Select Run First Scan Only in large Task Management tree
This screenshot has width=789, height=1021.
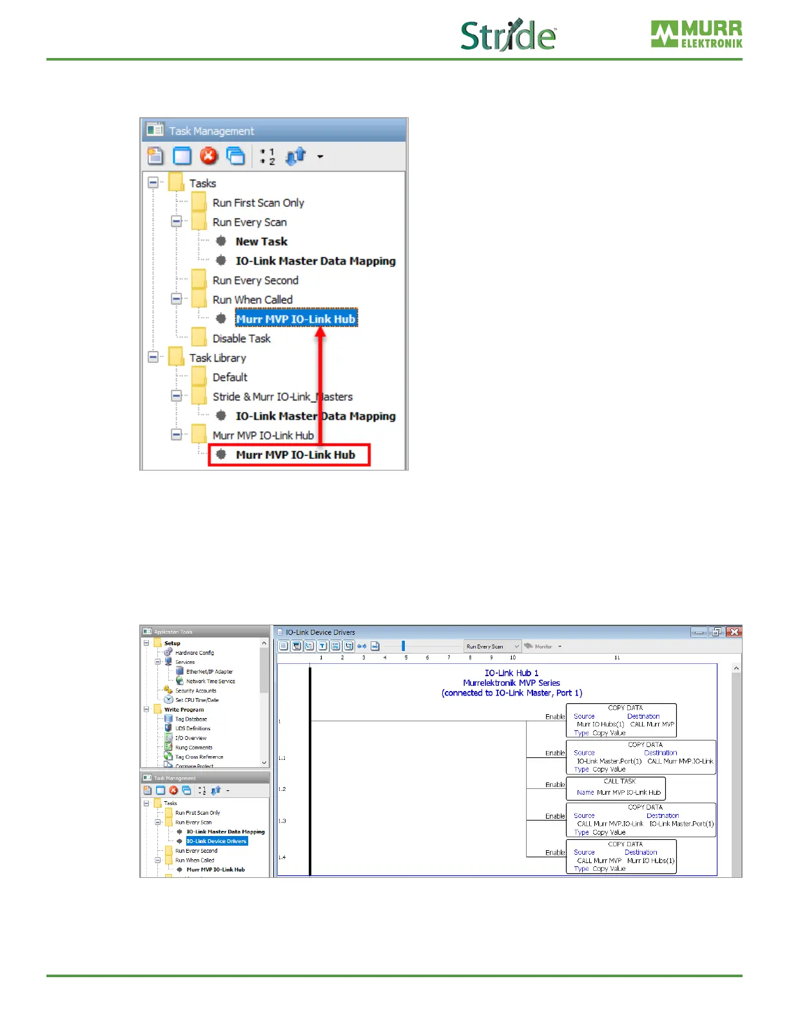click(x=258, y=202)
